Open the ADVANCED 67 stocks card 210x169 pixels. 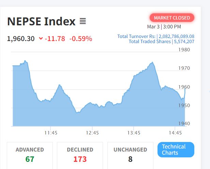30,155
